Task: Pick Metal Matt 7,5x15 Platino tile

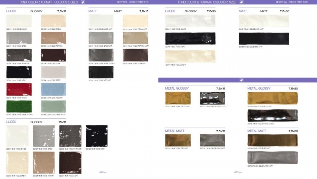Action: click(212, 141)
